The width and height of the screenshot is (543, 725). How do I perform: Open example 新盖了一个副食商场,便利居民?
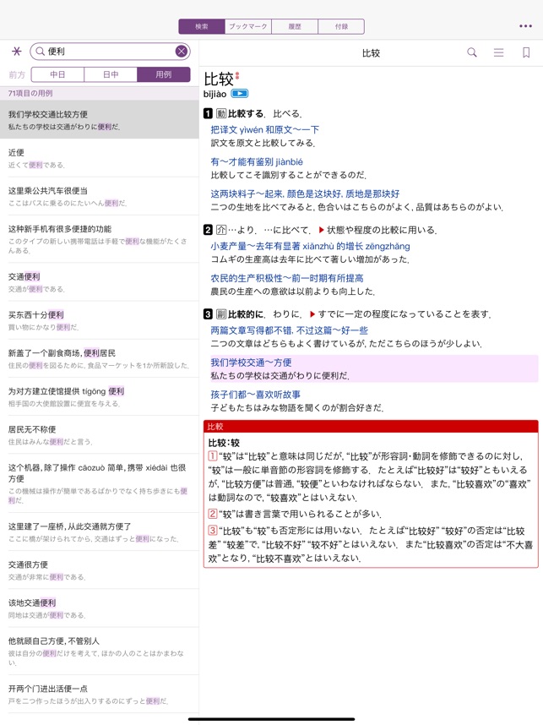pos(100,359)
